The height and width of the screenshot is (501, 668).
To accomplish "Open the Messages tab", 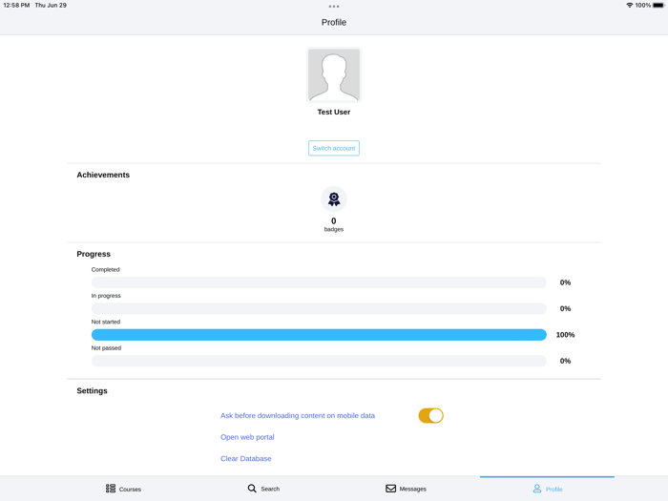I will point(406,489).
